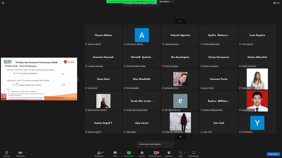This screenshot has height=158, width=282.
Task: Select Denny Hermawan's tile
Action: point(219,57)
